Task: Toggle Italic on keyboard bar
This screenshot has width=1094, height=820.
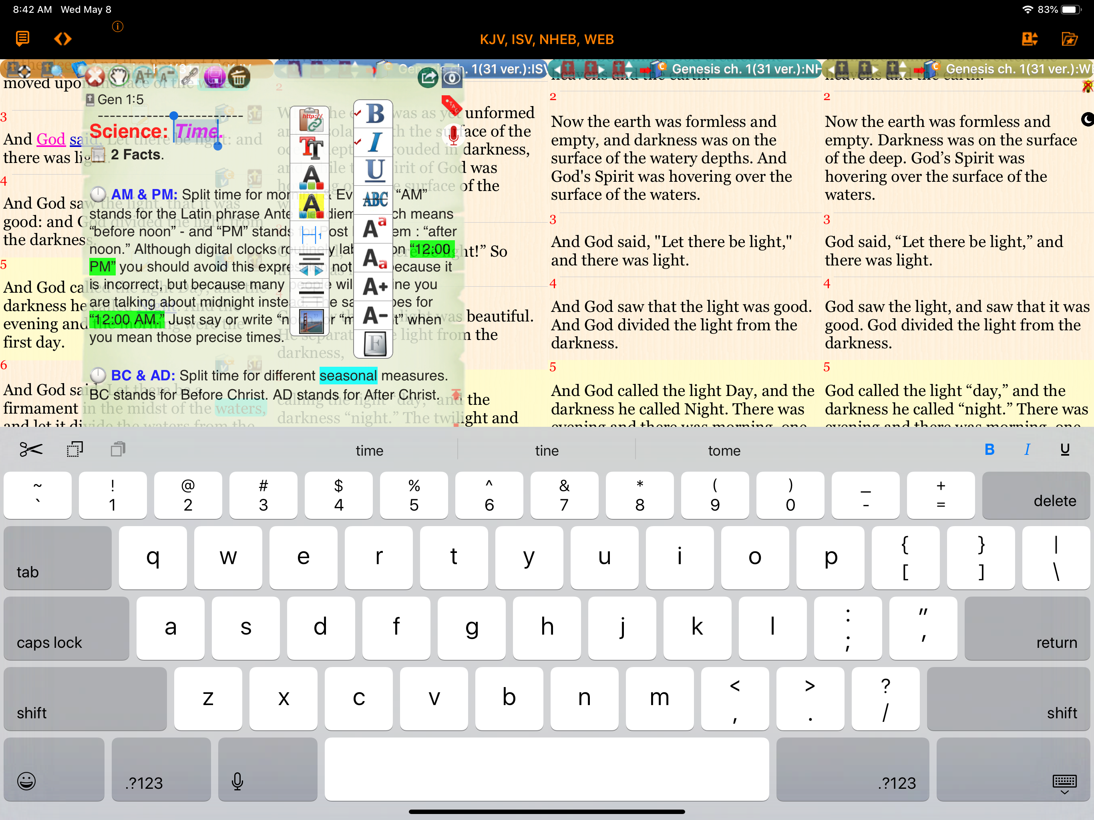Action: 1027,449
